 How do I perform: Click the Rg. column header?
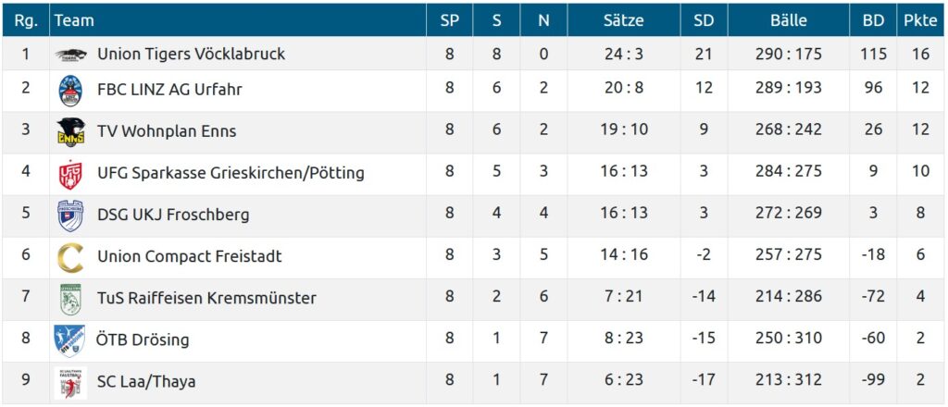[26, 20]
